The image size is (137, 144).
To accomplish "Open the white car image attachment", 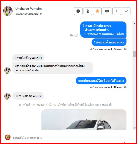I will click(84, 120).
